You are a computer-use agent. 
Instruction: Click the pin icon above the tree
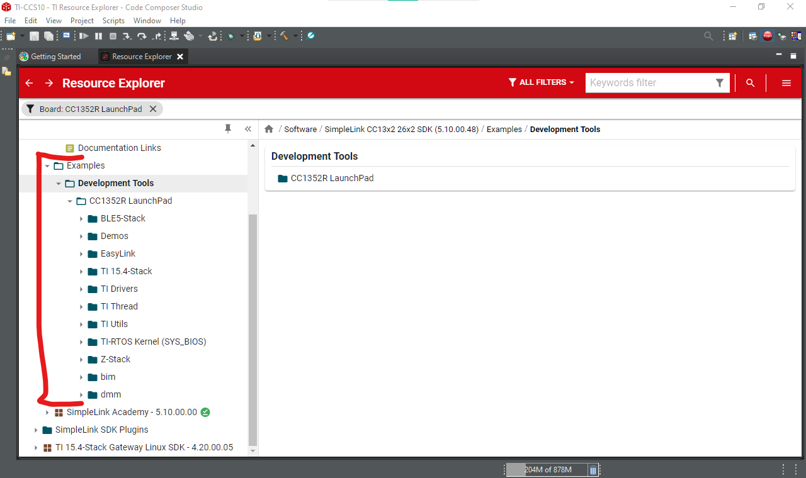tap(228, 128)
